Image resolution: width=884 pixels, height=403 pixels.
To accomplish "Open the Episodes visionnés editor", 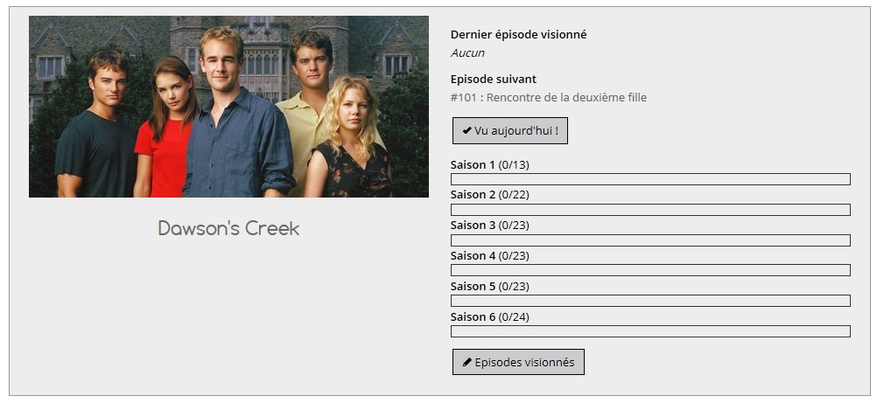I will pyautogui.click(x=519, y=362).
